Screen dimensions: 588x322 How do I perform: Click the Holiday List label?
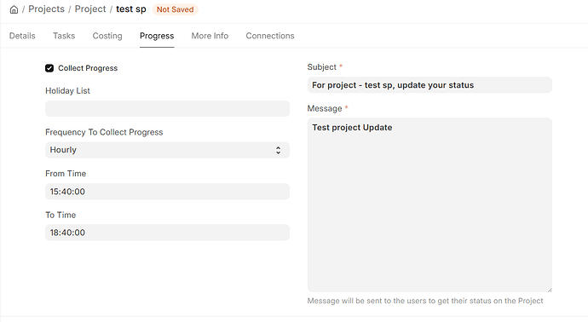point(67,90)
